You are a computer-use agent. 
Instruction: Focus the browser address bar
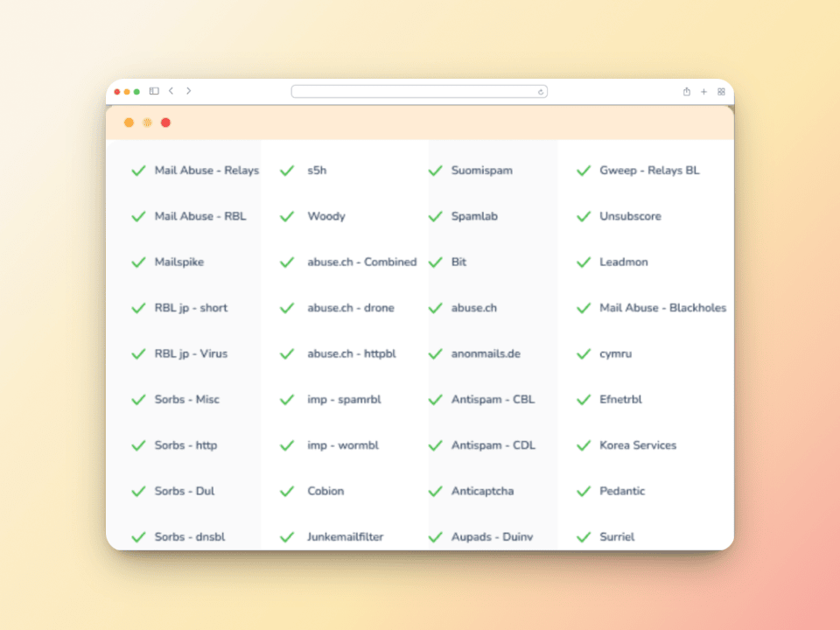(x=419, y=92)
